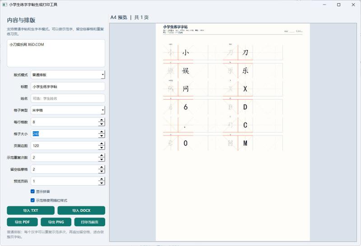Image resolution: width=361 pixels, height=246 pixels.
Task: Click the 导入 TXT button
Action: (31, 210)
